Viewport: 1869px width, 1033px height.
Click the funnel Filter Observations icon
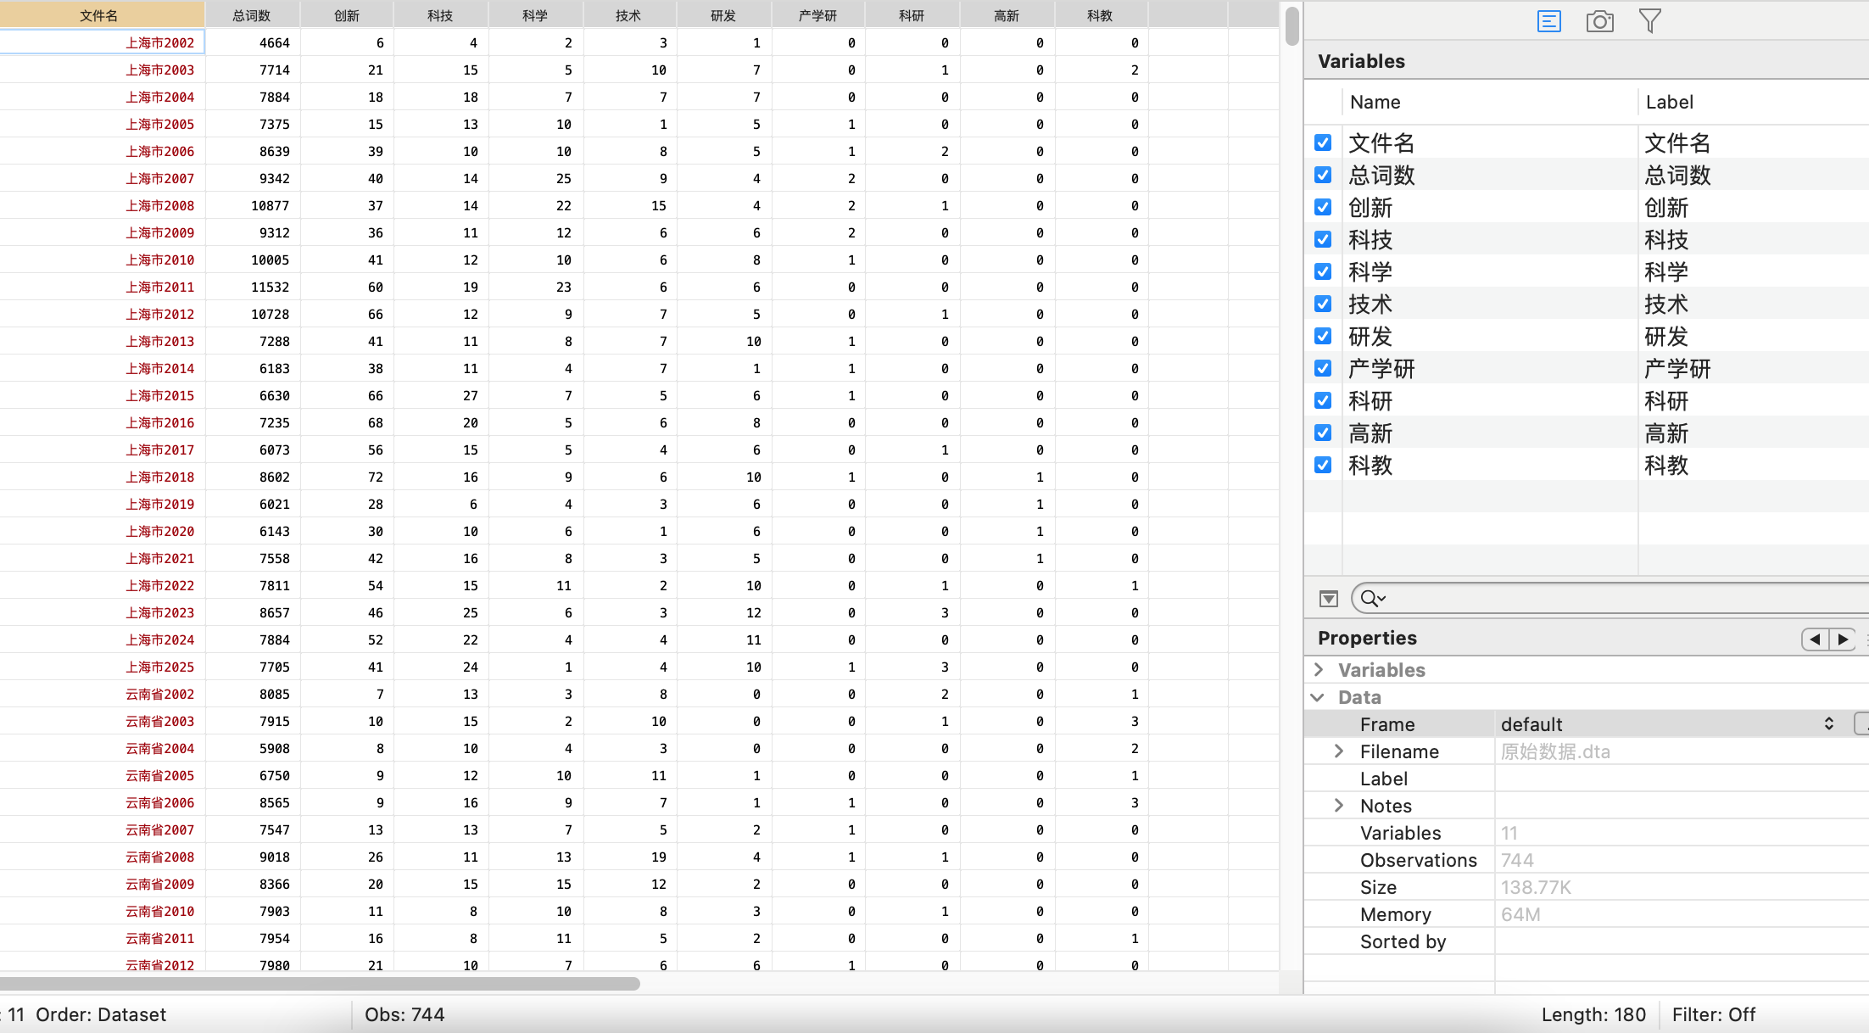[x=1649, y=21]
